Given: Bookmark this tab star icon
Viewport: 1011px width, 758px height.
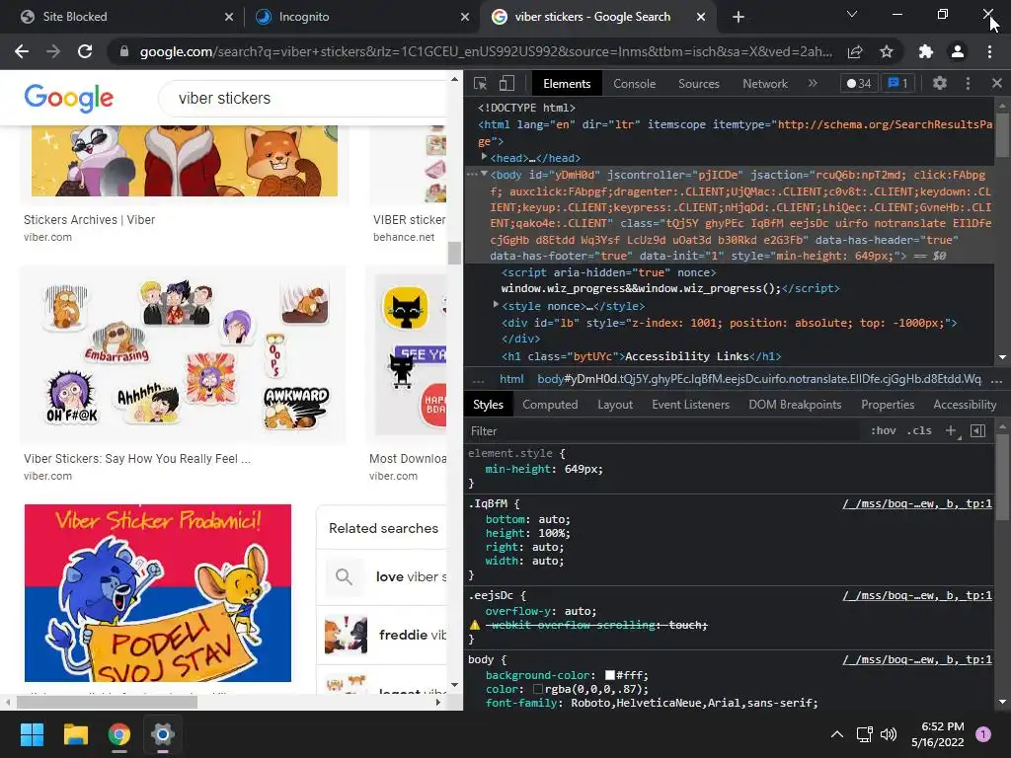Looking at the screenshot, I should click(887, 51).
